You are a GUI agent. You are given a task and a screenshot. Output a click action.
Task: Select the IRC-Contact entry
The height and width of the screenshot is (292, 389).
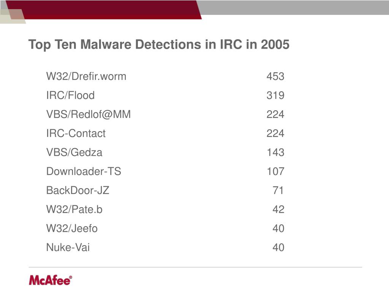pyautogui.click(x=76, y=133)
